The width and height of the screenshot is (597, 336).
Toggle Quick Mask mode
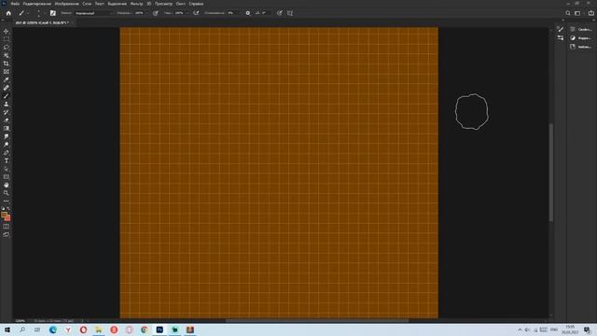tap(7, 226)
